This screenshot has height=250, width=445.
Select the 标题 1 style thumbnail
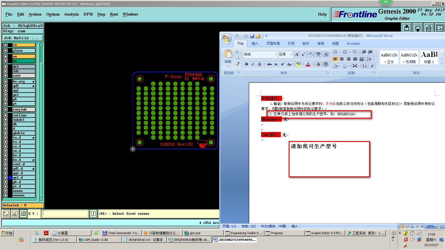(429, 57)
